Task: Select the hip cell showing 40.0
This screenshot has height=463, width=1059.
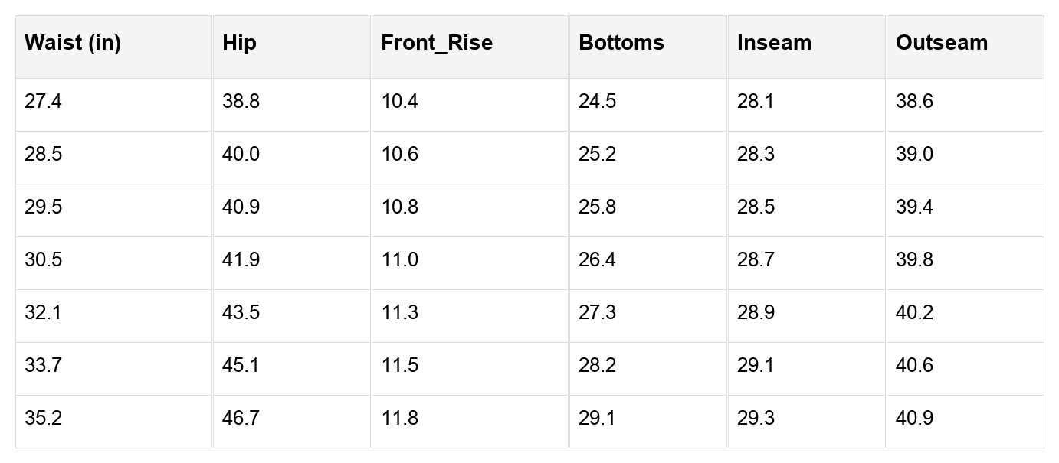Action: (241, 155)
